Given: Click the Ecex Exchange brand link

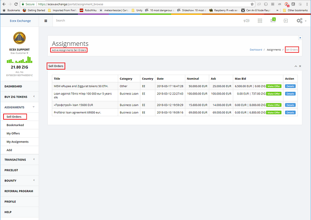Looking at the screenshot, I should [20, 21].
